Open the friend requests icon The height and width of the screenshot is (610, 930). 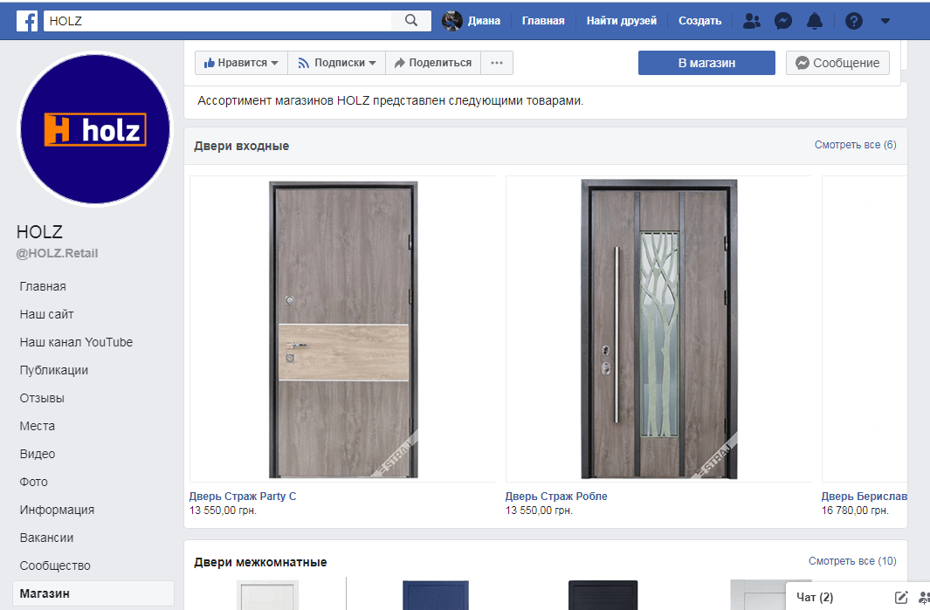[752, 21]
